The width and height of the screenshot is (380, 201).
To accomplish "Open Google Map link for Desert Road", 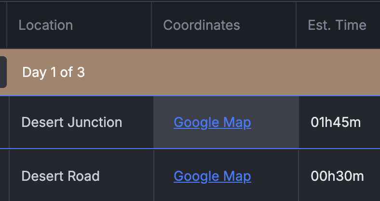I will click(212, 176).
